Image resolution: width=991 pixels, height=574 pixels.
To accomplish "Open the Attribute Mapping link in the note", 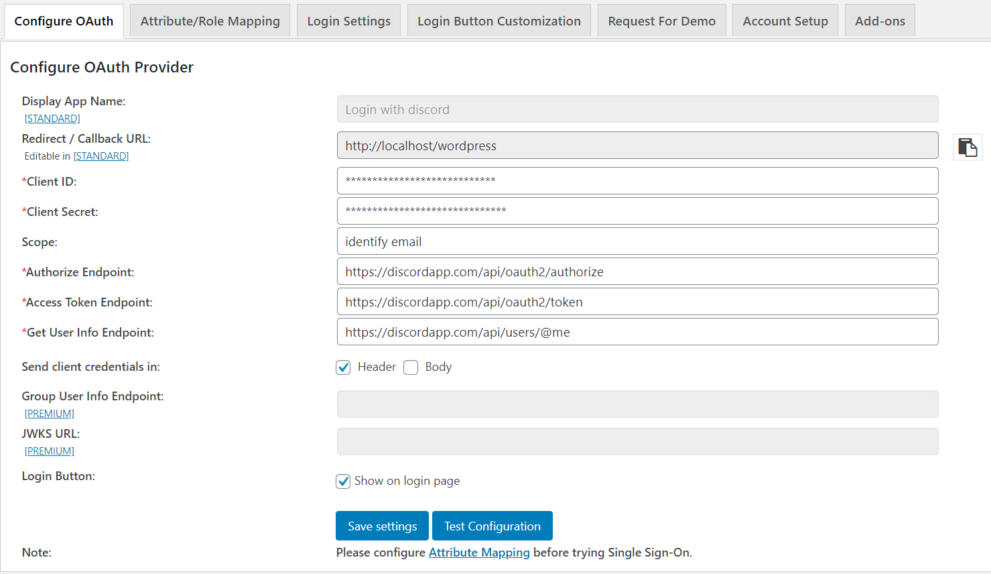I will (x=479, y=552).
